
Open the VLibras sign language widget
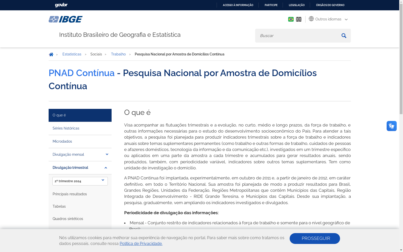[392, 126]
